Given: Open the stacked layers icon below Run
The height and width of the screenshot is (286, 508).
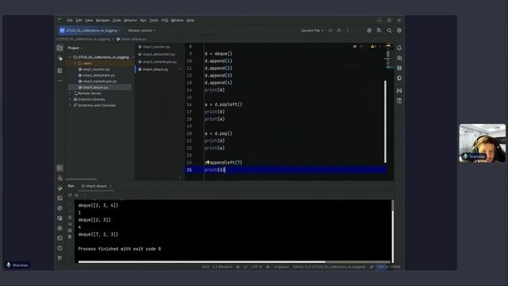Looking at the screenshot, I should pos(60,178).
